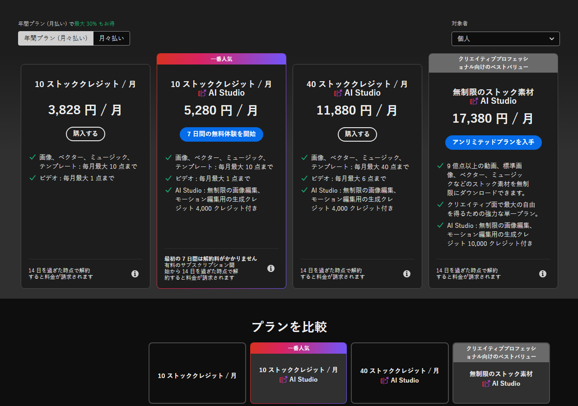Click 購入する on the 11,880 円 plan
This screenshot has height=406, width=578.
pos(357,134)
